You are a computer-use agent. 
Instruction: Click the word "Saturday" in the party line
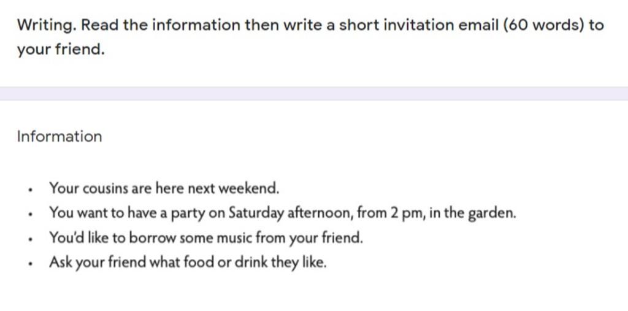pyautogui.click(x=256, y=213)
